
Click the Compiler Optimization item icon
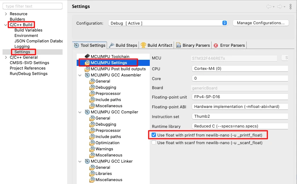click(92, 143)
